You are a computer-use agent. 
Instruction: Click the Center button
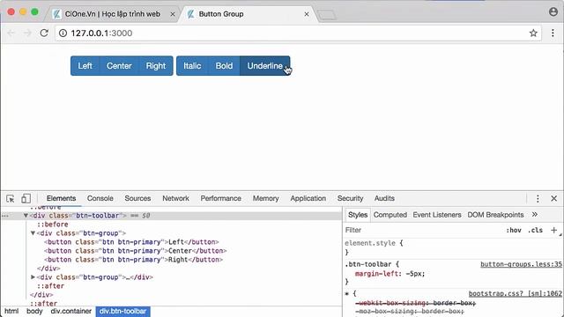pyautogui.click(x=119, y=66)
